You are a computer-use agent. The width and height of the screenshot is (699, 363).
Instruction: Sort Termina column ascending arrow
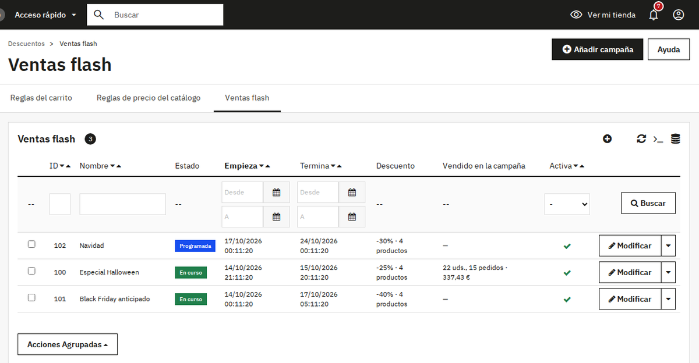(340, 166)
